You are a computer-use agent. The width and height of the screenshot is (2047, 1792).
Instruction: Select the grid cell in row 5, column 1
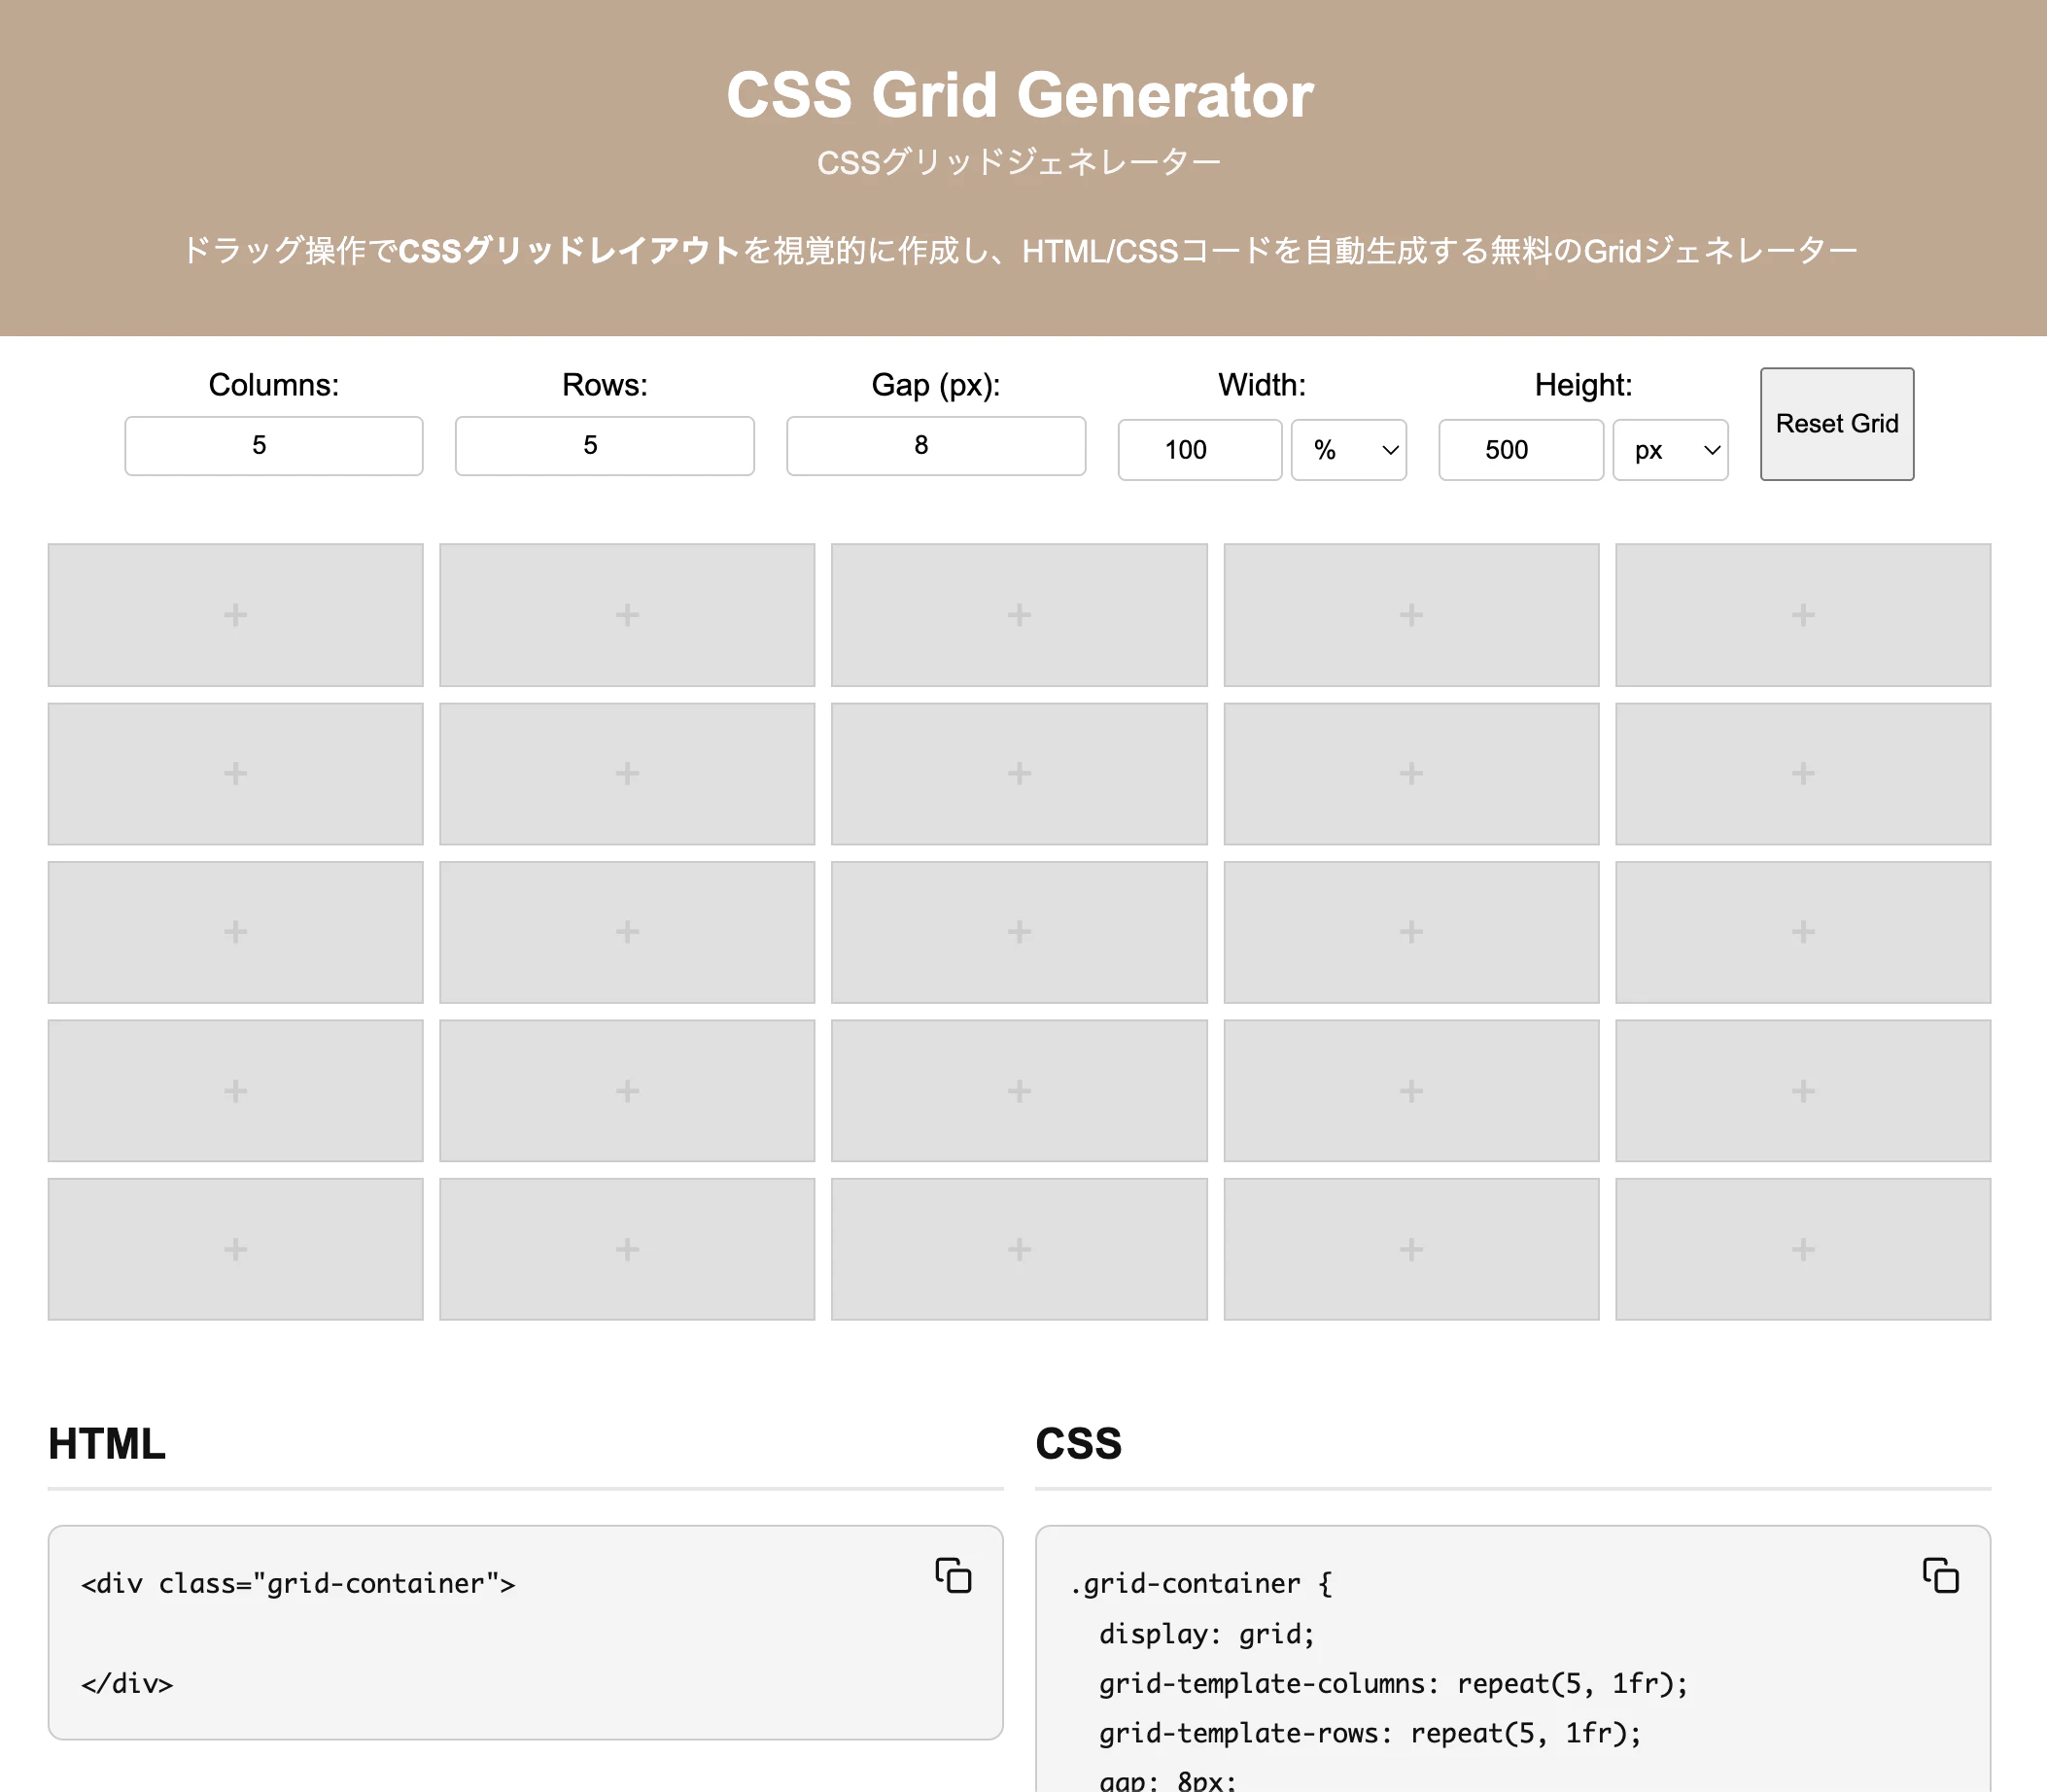tap(235, 1249)
